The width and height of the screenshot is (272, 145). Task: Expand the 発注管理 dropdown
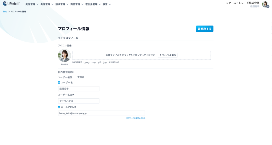pos(47,5)
